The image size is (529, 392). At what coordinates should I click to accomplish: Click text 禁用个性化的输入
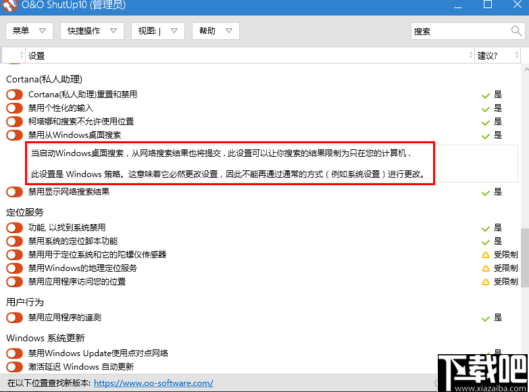(x=60, y=108)
